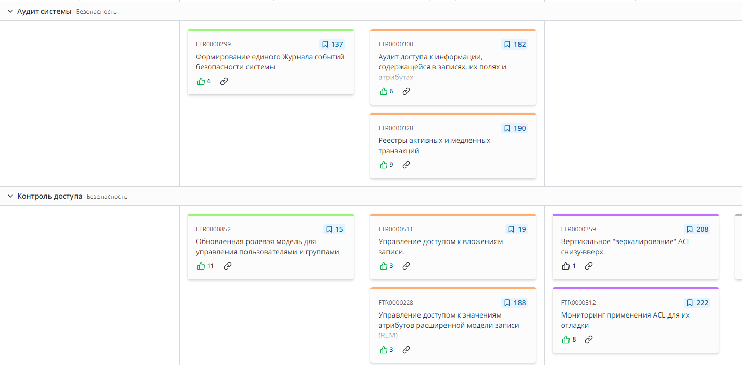Image resolution: width=742 pixels, height=365 pixels.
Task: Toggle like on FTR0000228 card
Action: (384, 350)
